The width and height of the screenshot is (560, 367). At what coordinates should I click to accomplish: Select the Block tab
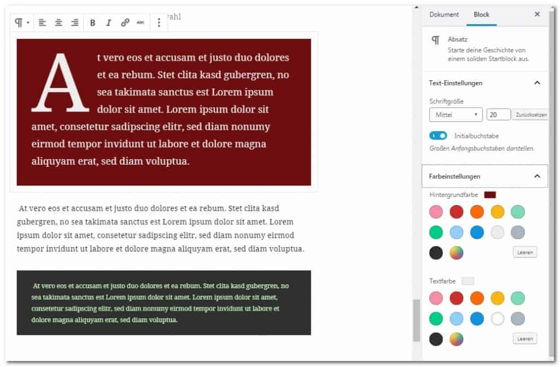point(481,15)
